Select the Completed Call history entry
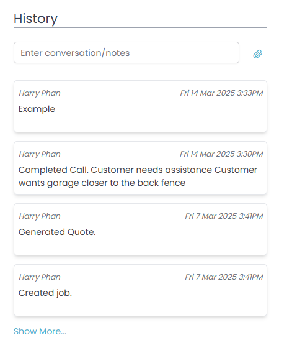The height and width of the screenshot is (353, 292). click(140, 168)
